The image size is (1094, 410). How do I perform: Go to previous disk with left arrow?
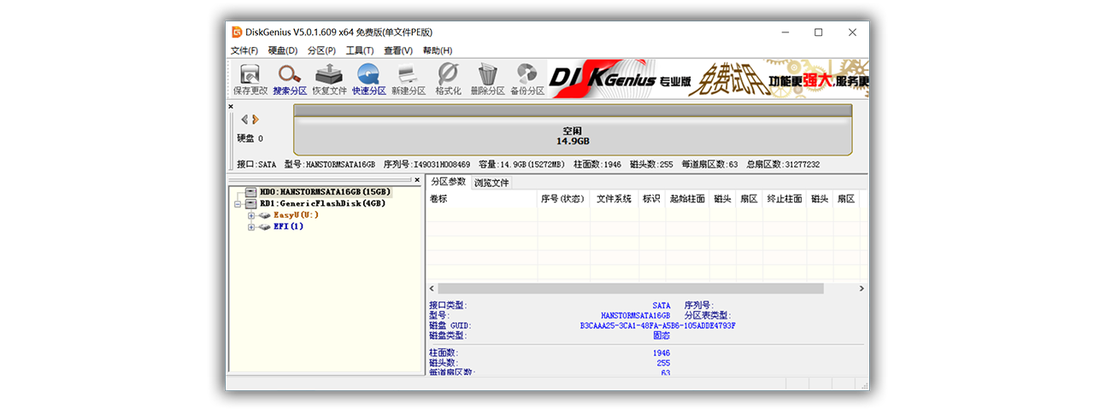(244, 120)
